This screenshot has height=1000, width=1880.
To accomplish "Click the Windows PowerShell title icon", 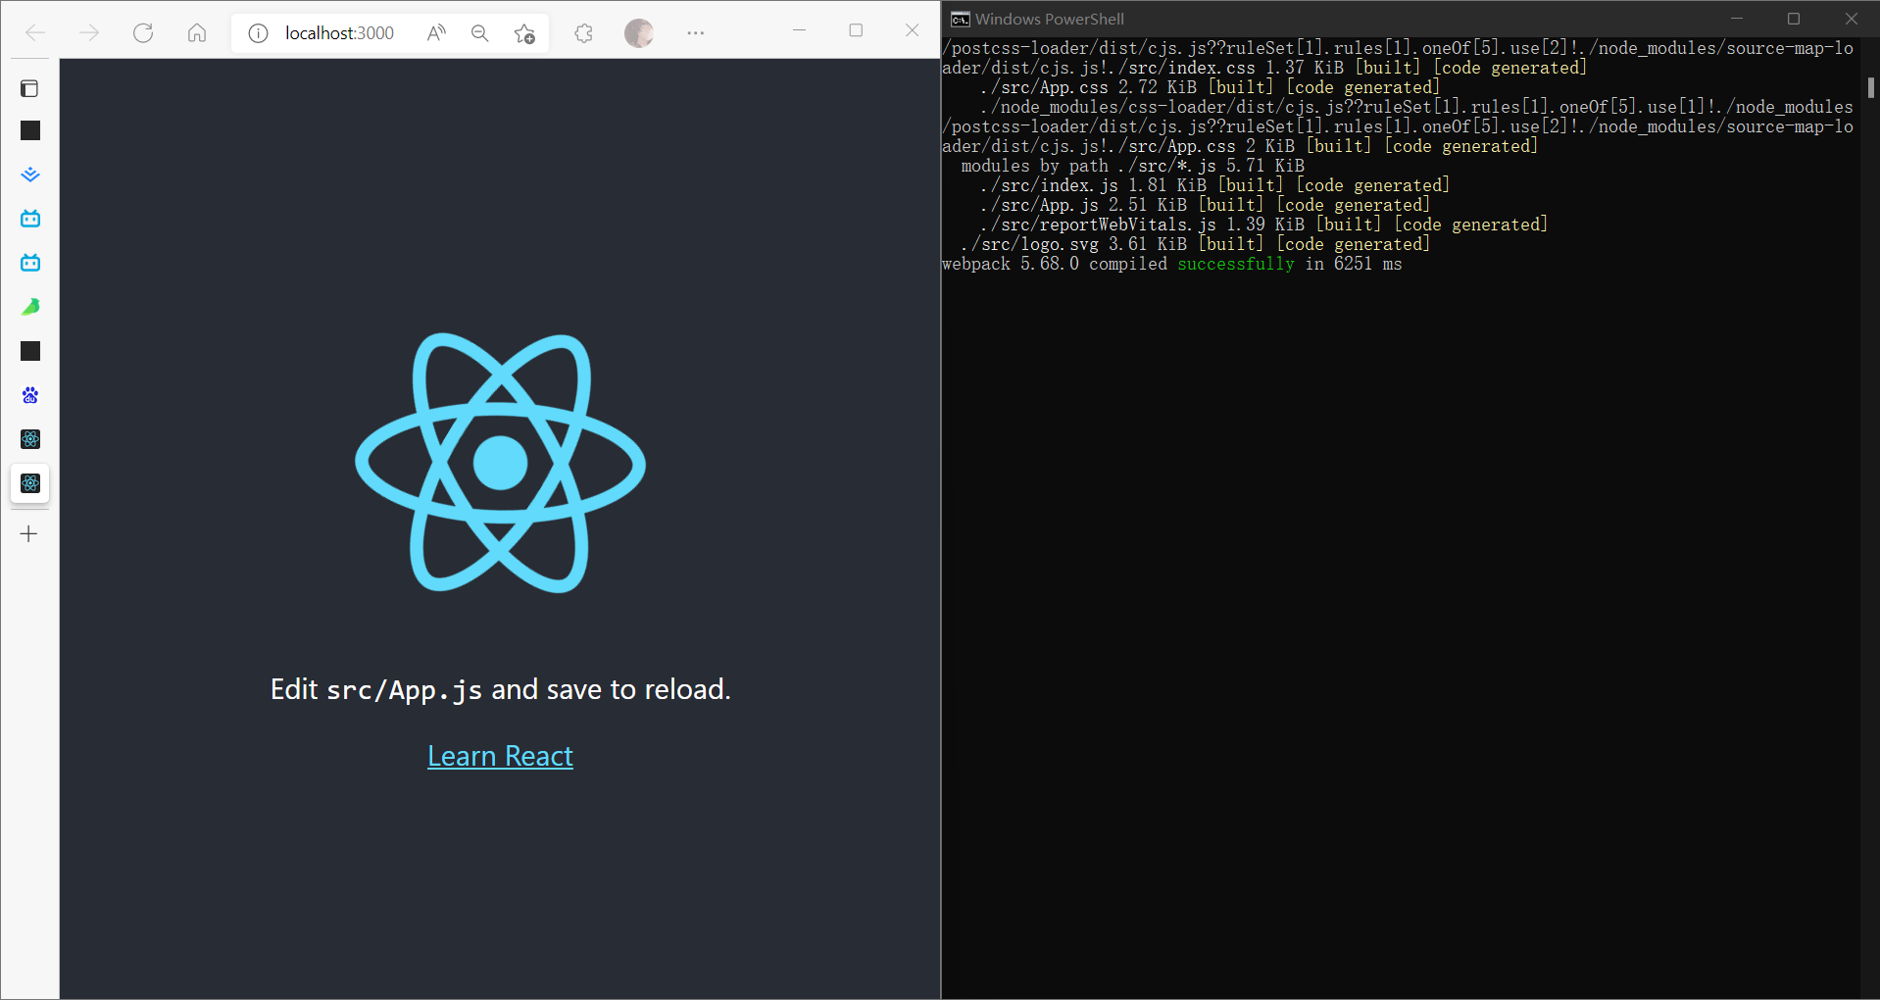I will [x=961, y=20].
